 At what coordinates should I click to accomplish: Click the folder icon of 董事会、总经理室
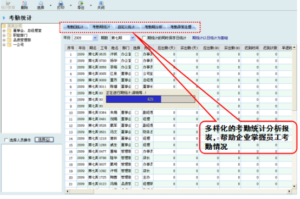[9, 31]
